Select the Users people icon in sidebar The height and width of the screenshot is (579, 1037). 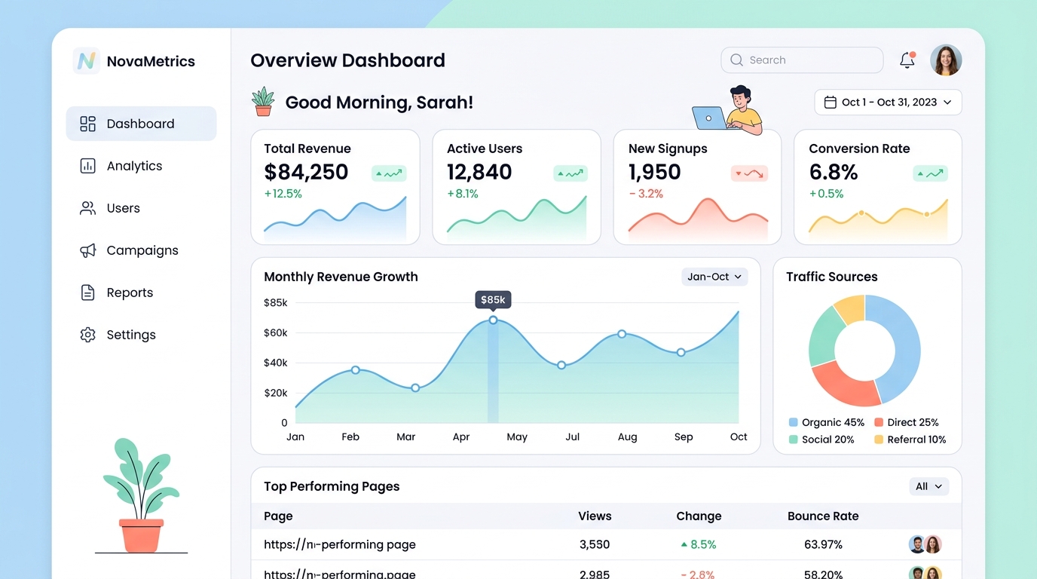tap(88, 208)
